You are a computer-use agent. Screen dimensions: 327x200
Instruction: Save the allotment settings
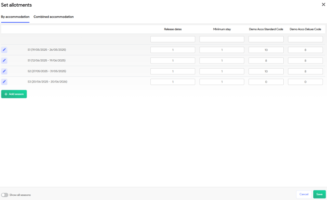pos(319,194)
